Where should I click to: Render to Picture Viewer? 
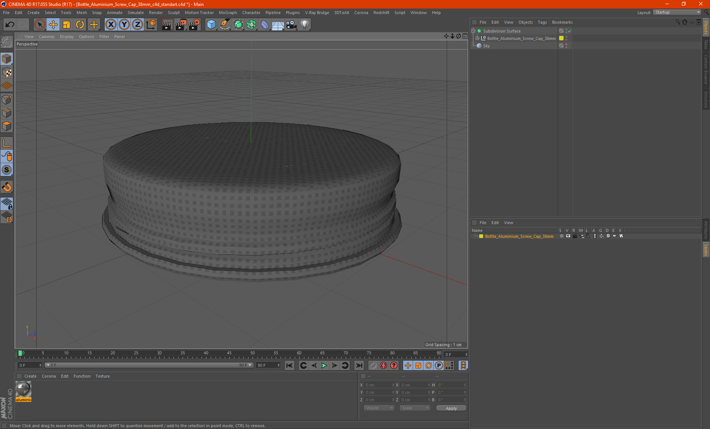click(181, 25)
